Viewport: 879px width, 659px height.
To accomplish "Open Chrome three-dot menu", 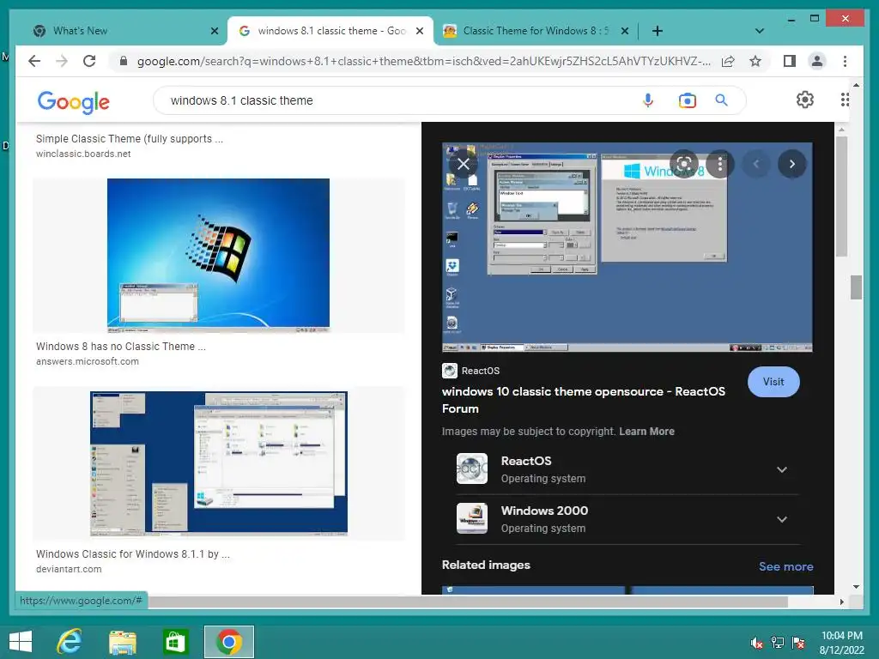I will click(x=845, y=61).
